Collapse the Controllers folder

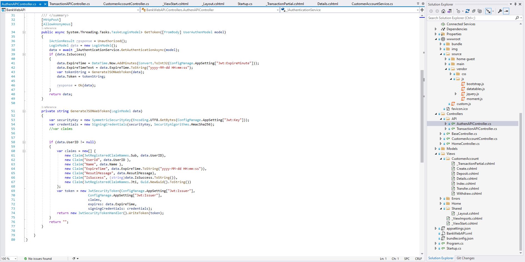click(436, 114)
